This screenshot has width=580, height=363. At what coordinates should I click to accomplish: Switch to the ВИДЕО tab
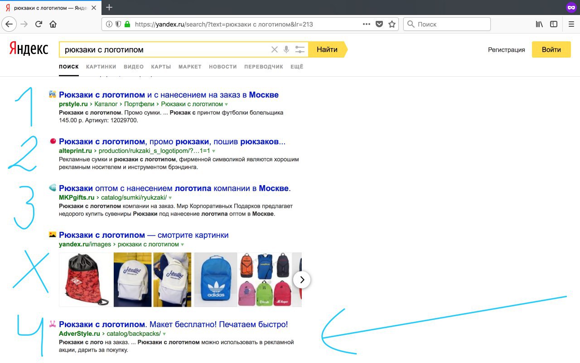tap(134, 67)
